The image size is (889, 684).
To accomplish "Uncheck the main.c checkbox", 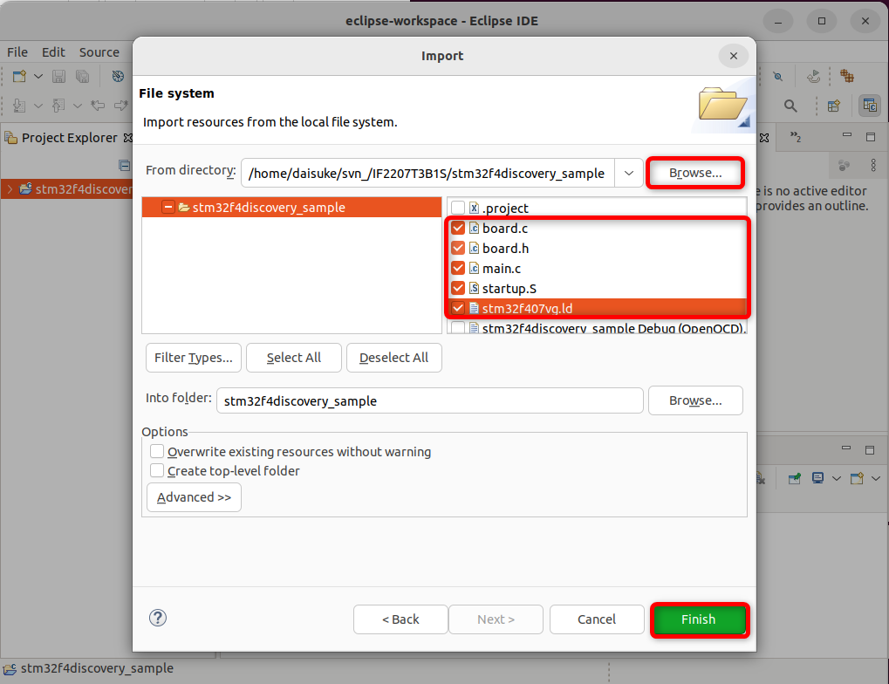I will 458,268.
